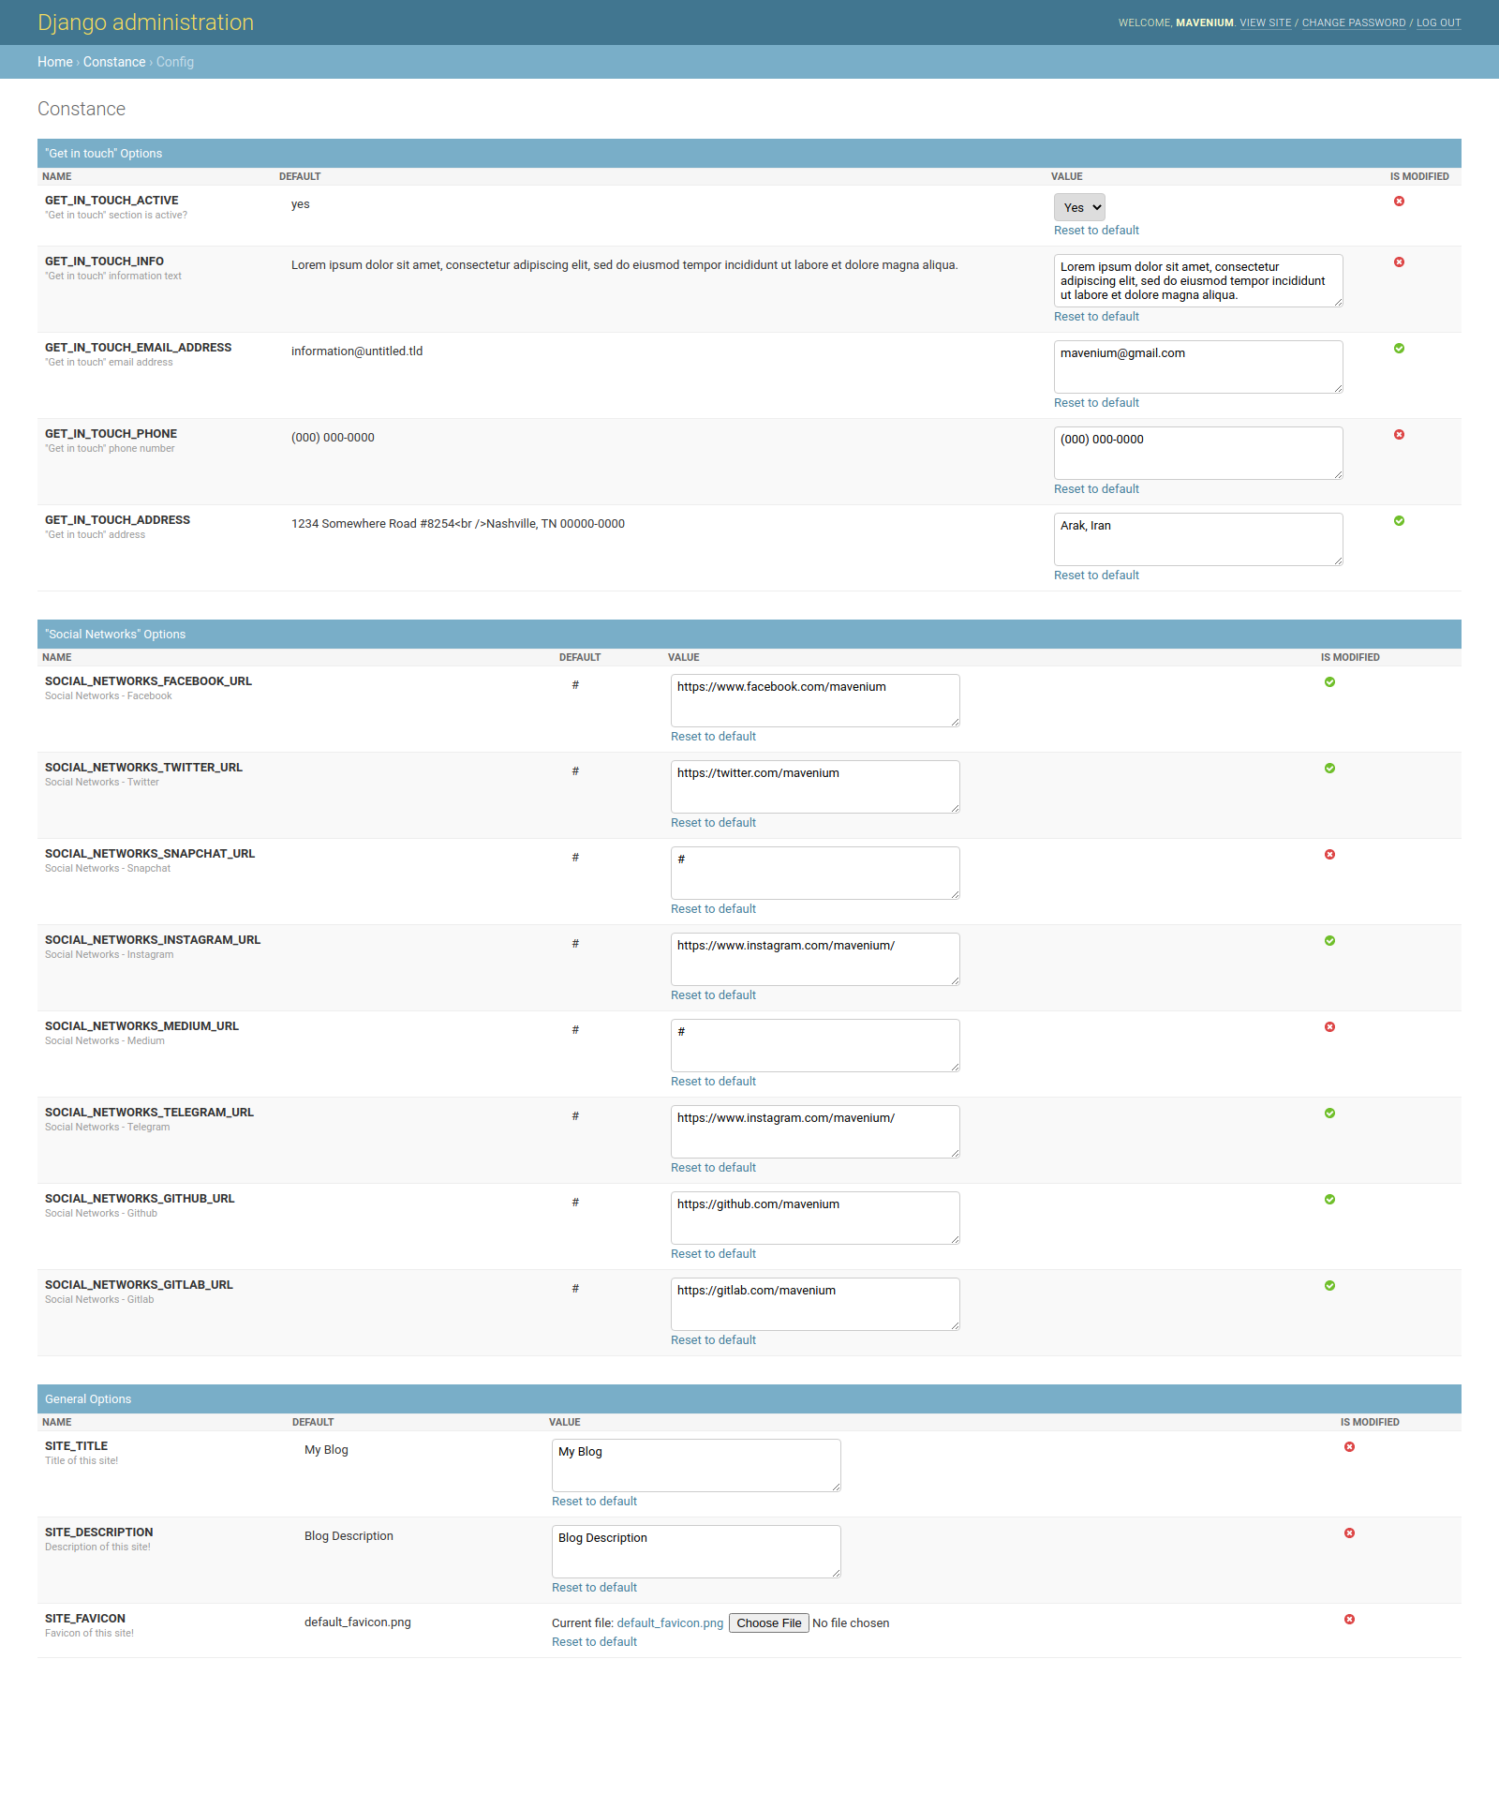
Task: Focus Medium URL text area
Action: point(815,1045)
